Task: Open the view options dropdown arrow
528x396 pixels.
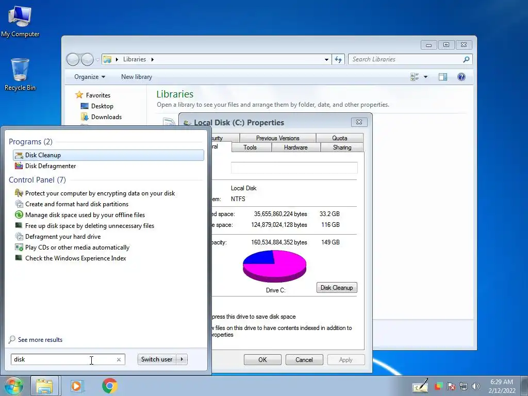Action: [425, 77]
